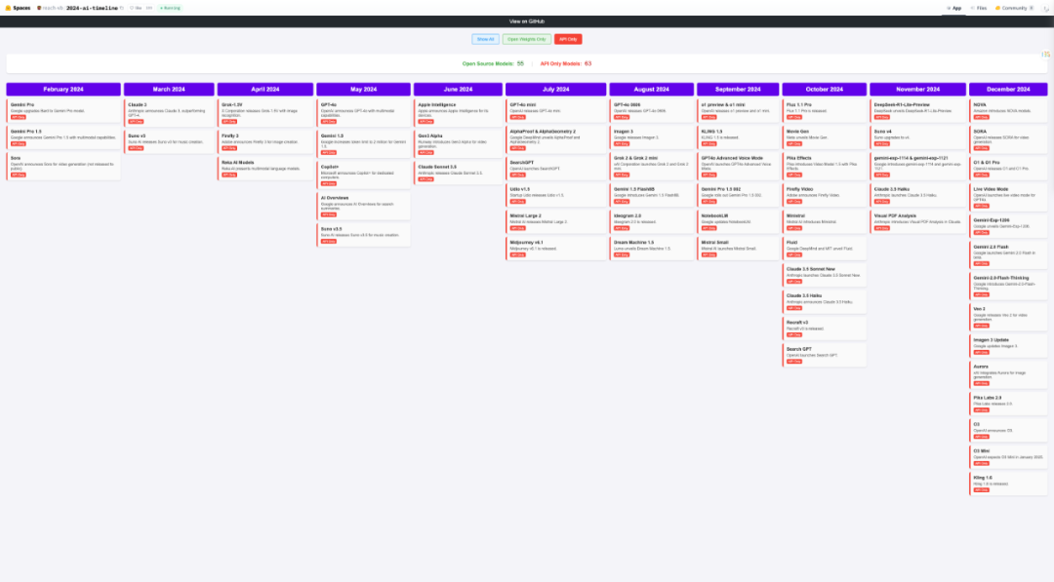
Task: Click the May 2024 column header
Action: pos(363,89)
